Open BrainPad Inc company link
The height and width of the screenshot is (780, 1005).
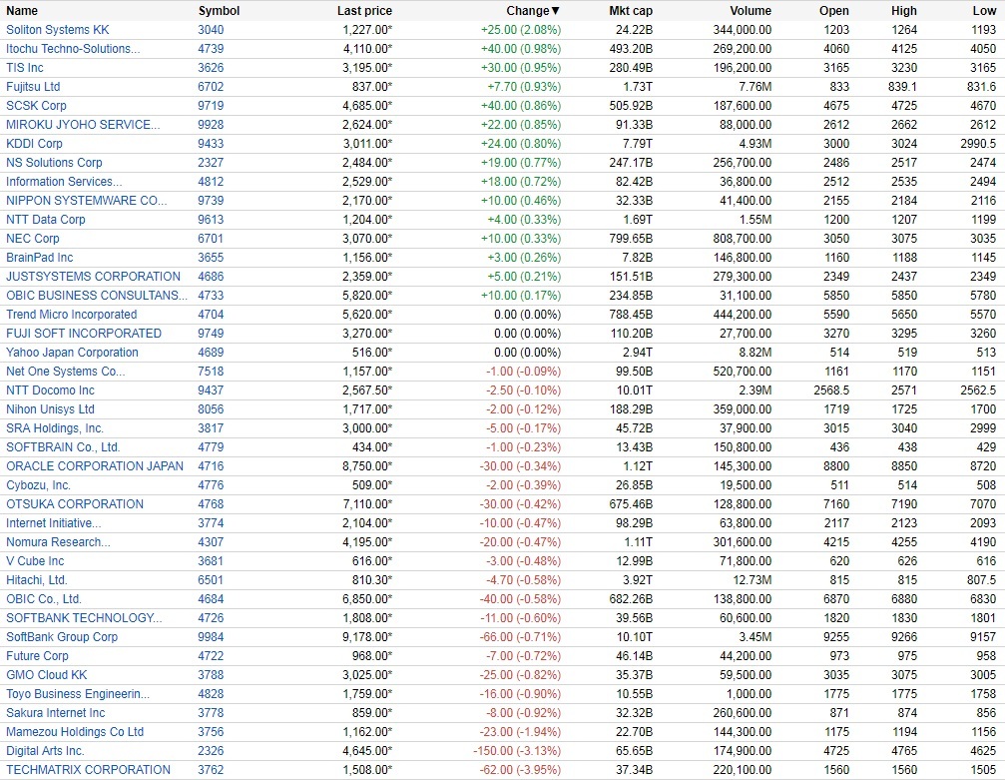pos(39,258)
